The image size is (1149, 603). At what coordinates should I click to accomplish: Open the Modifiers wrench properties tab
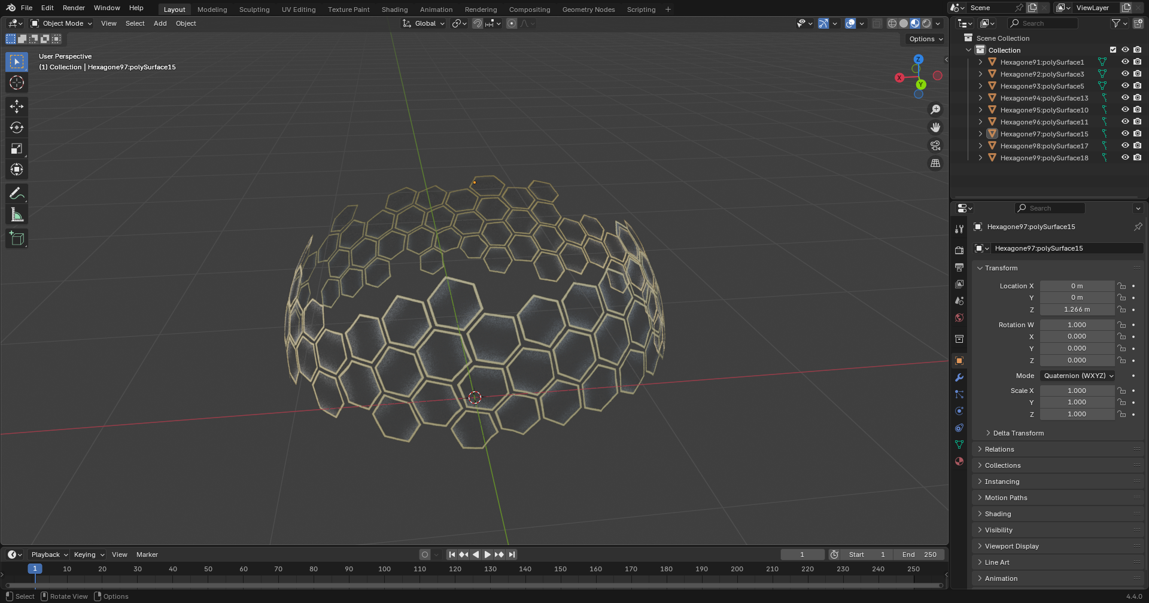pyautogui.click(x=959, y=377)
